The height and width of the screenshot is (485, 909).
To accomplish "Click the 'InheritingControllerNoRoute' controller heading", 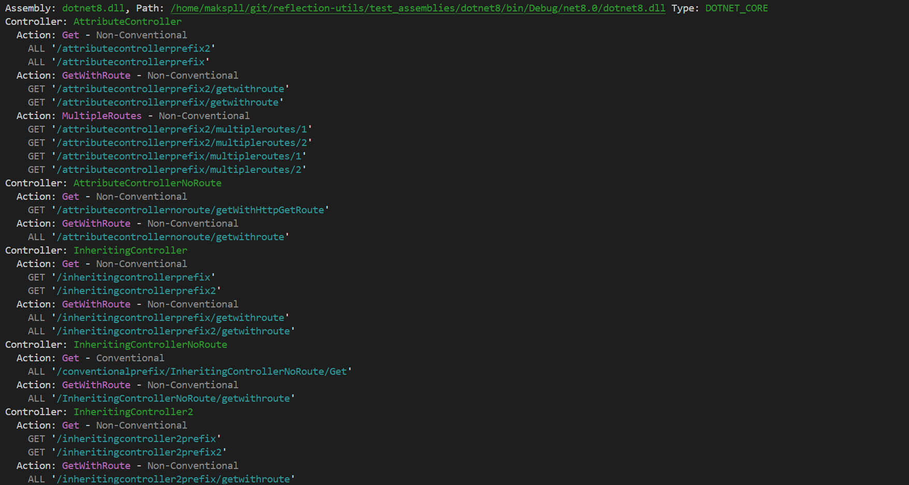I will tap(150, 345).
